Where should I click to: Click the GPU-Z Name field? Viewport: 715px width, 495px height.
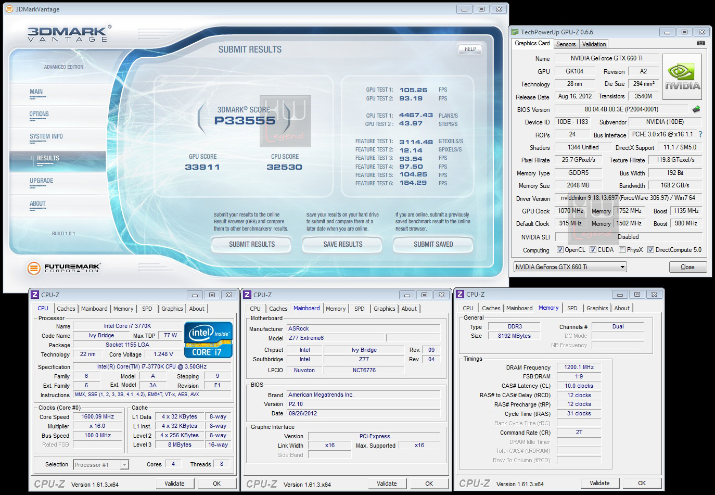click(606, 58)
